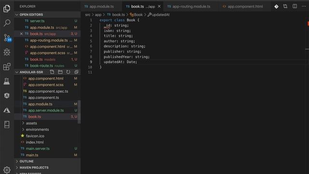This screenshot has width=309, height=174.
Task: Refresh the ANGULAR-SSR explorer
Action: click(68, 72)
